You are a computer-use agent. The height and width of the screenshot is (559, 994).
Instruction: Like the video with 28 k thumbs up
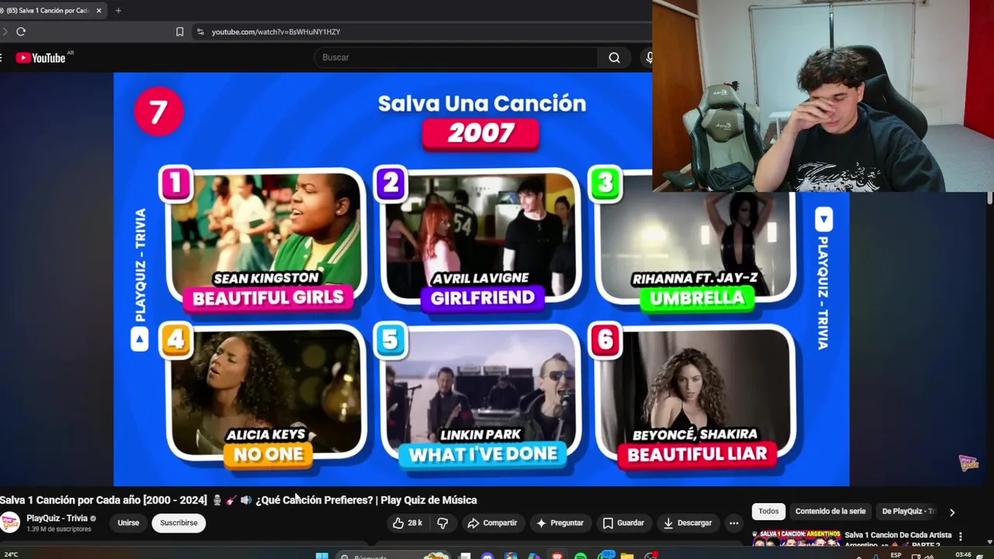[407, 523]
